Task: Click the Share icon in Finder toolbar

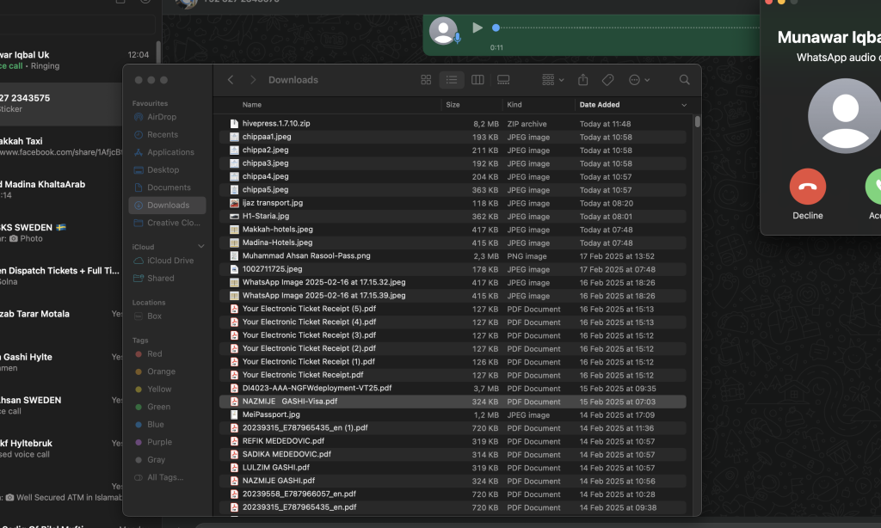Action: click(x=582, y=80)
